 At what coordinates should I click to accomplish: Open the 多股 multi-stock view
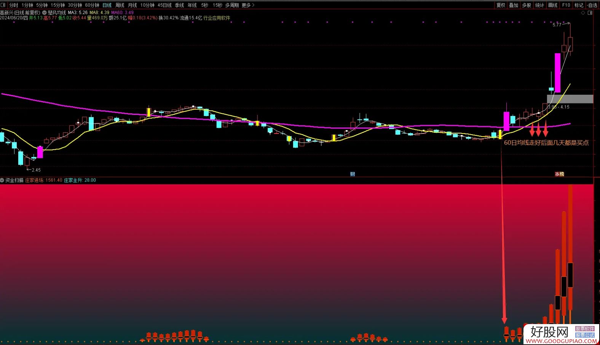click(x=527, y=5)
